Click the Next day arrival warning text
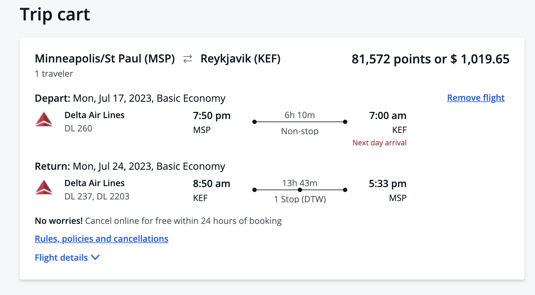 [x=379, y=143]
